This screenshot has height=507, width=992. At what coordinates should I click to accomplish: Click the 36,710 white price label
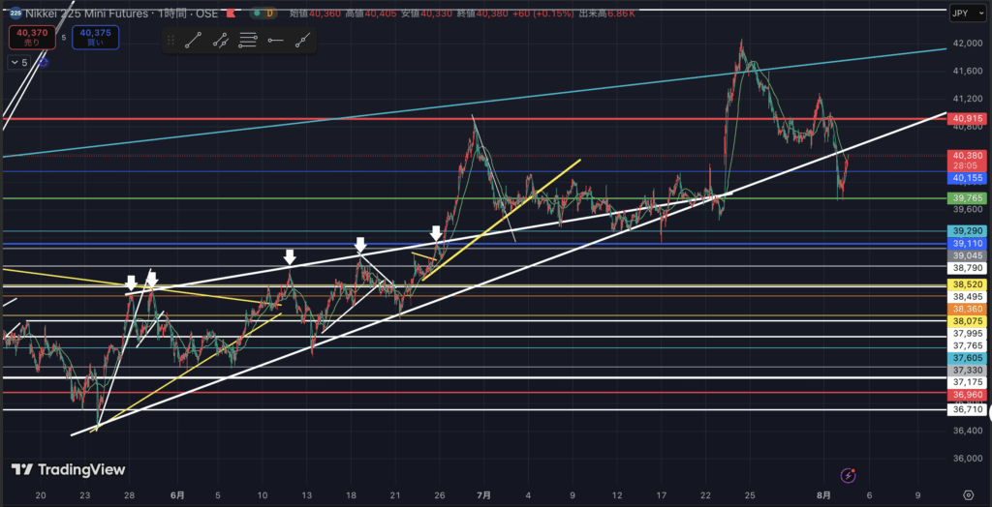click(968, 409)
